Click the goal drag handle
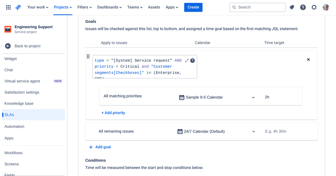The image size is (336, 176). click(88, 57)
